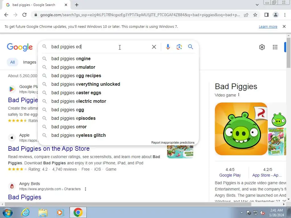Click the App Store rating link
Viewport: 291px width, 218px height.
tap(267, 175)
